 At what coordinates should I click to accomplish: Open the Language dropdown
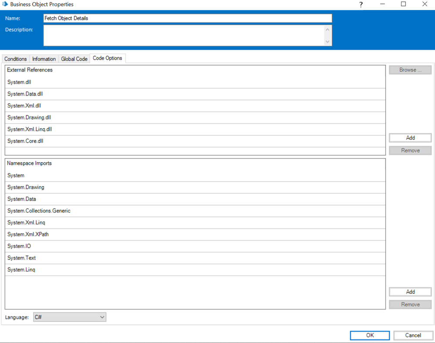pos(70,317)
